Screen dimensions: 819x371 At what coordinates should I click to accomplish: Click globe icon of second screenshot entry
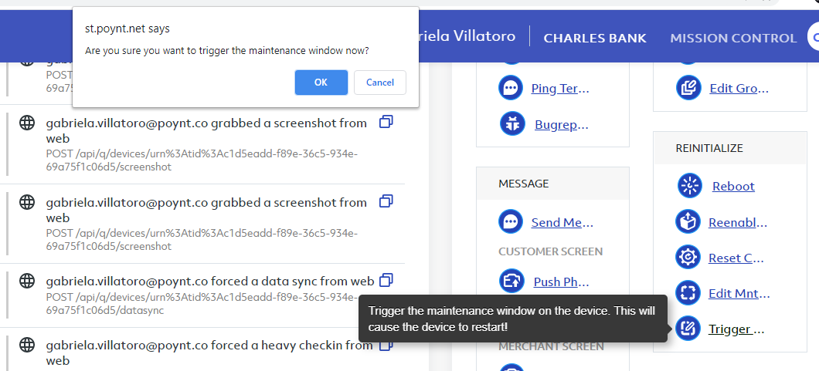[x=27, y=202]
